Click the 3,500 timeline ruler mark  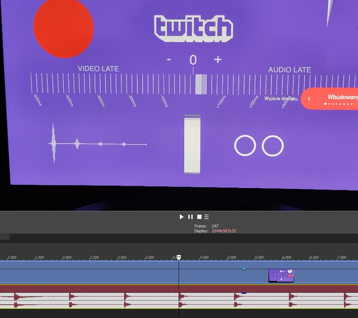[x=149, y=258]
